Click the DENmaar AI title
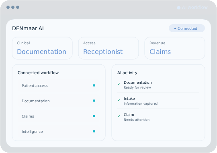 (28, 28)
